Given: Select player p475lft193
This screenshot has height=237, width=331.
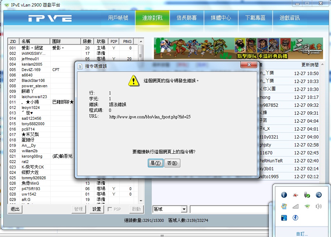Looking at the screenshot, I should click(x=73, y=189).
